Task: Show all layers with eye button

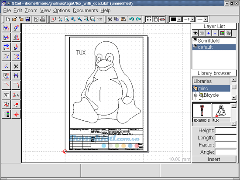Action: click(x=195, y=33)
